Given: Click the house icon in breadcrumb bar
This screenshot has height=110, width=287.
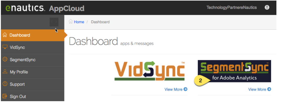Looking at the screenshot, I should 71,21.
